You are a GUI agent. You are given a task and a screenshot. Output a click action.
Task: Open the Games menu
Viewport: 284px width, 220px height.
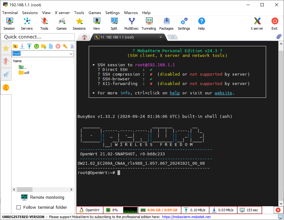coord(95,13)
